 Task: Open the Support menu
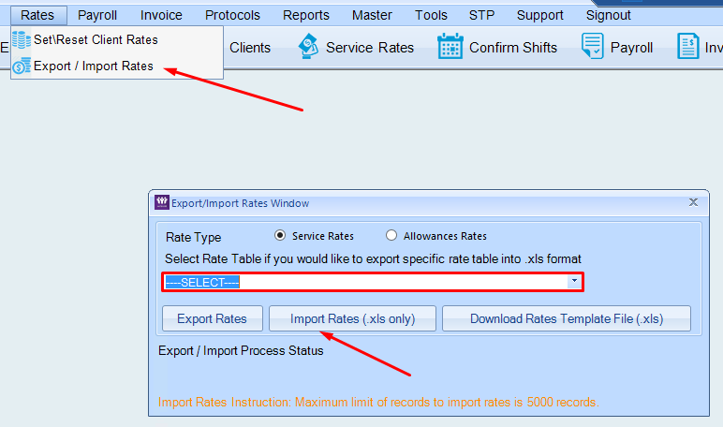tap(540, 15)
